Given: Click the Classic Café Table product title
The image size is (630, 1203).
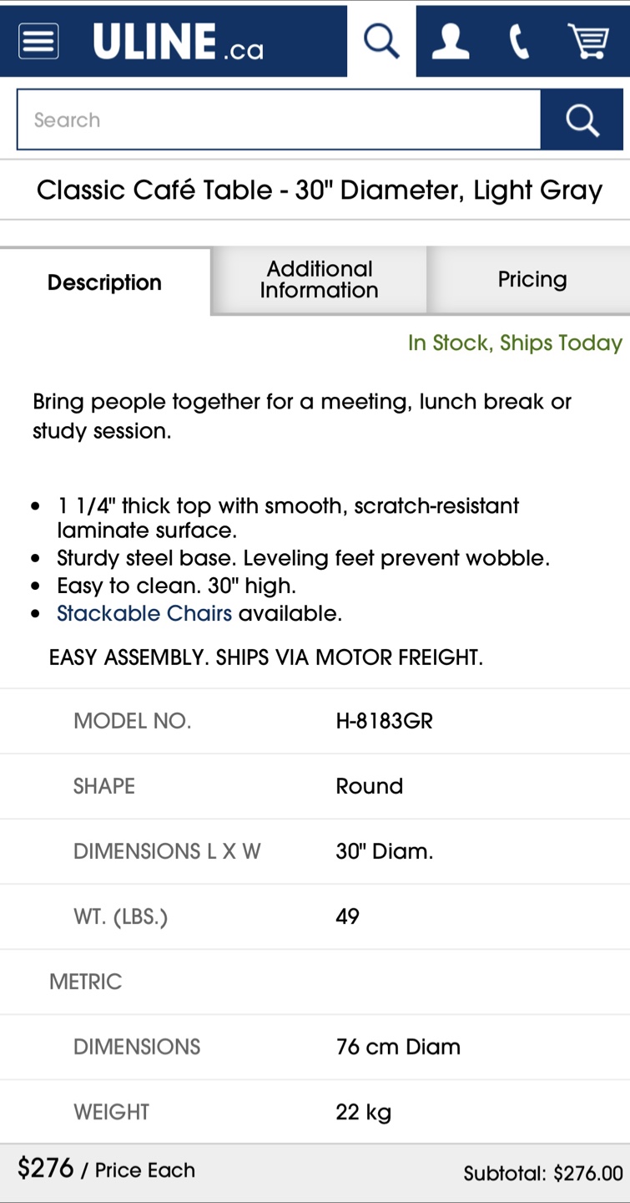Looking at the screenshot, I should tap(319, 190).
